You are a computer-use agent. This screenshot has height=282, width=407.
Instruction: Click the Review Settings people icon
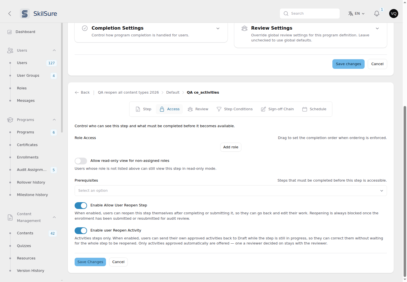pyautogui.click(x=244, y=28)
